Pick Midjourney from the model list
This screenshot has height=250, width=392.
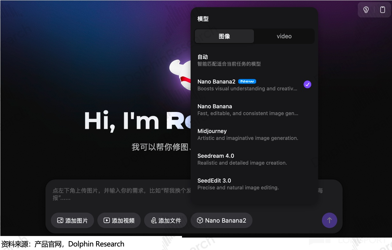pos(248,134)
